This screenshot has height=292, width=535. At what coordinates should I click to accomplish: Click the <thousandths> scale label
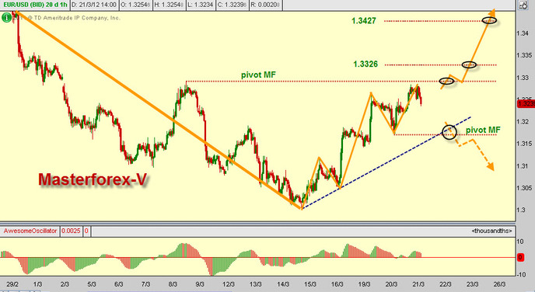point(491,231)
